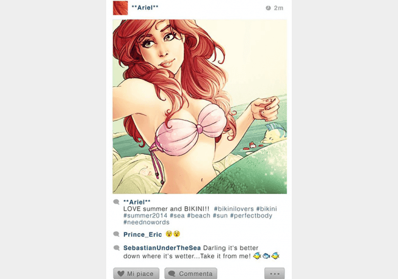Image resolution: width=398 pixels, height=279 pixels.
Task: Click the Commenta button
Action: (191, 273)
